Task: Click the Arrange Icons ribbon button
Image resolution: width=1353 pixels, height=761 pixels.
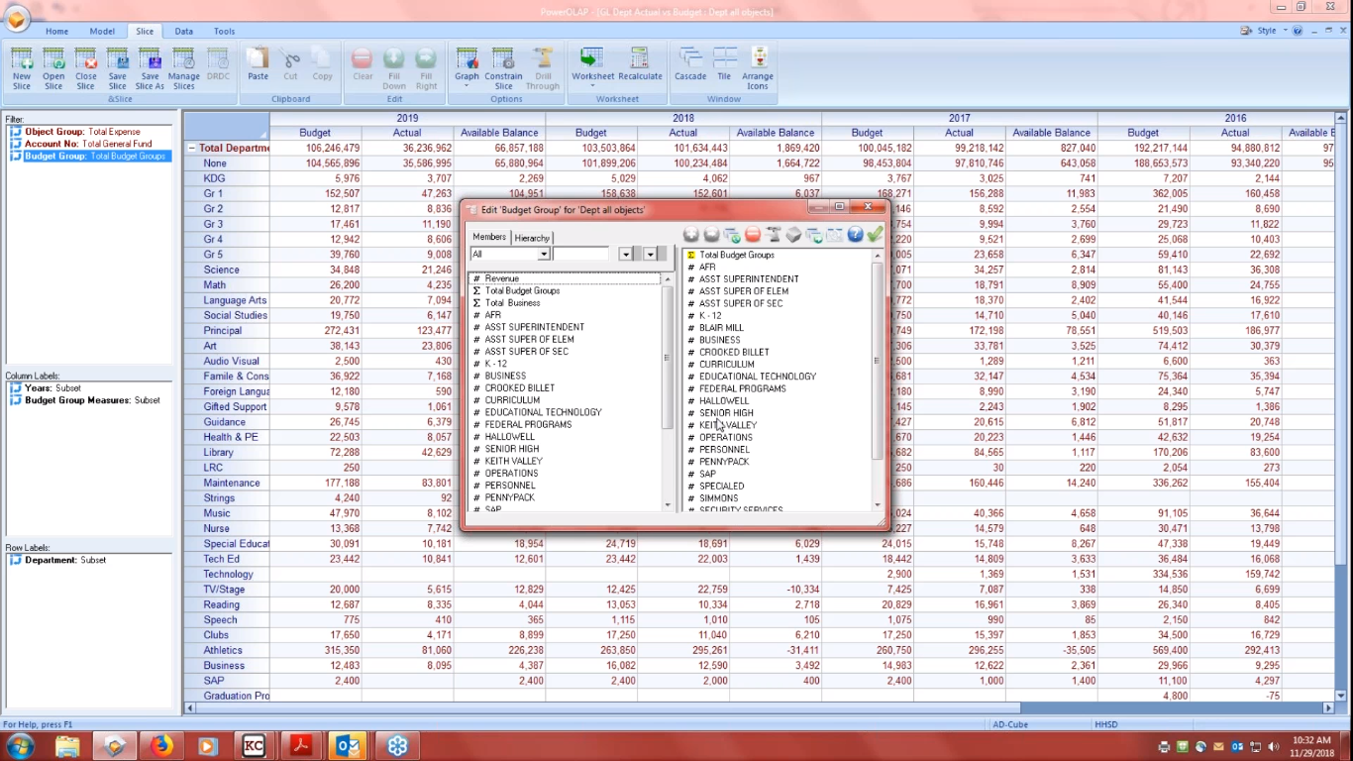Action: (758, 68)
